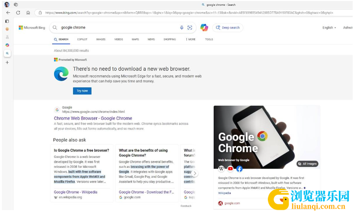
Task: Open the YouTube icon in knowledge panel
Action: (x=230, y=169)
